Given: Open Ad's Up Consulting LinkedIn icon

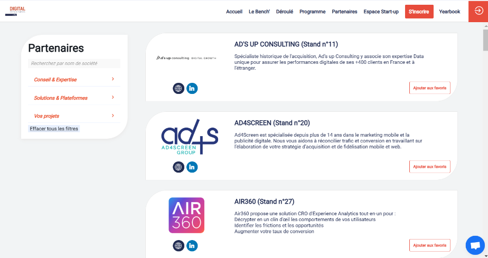Looking at the screenshot, I should [x=192, y=88].
